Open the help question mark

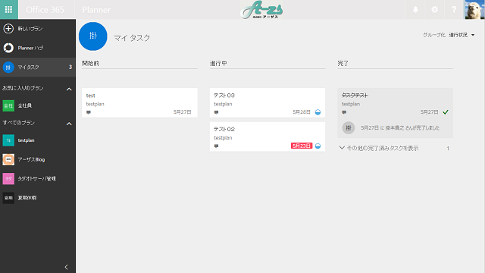[454, 10]
